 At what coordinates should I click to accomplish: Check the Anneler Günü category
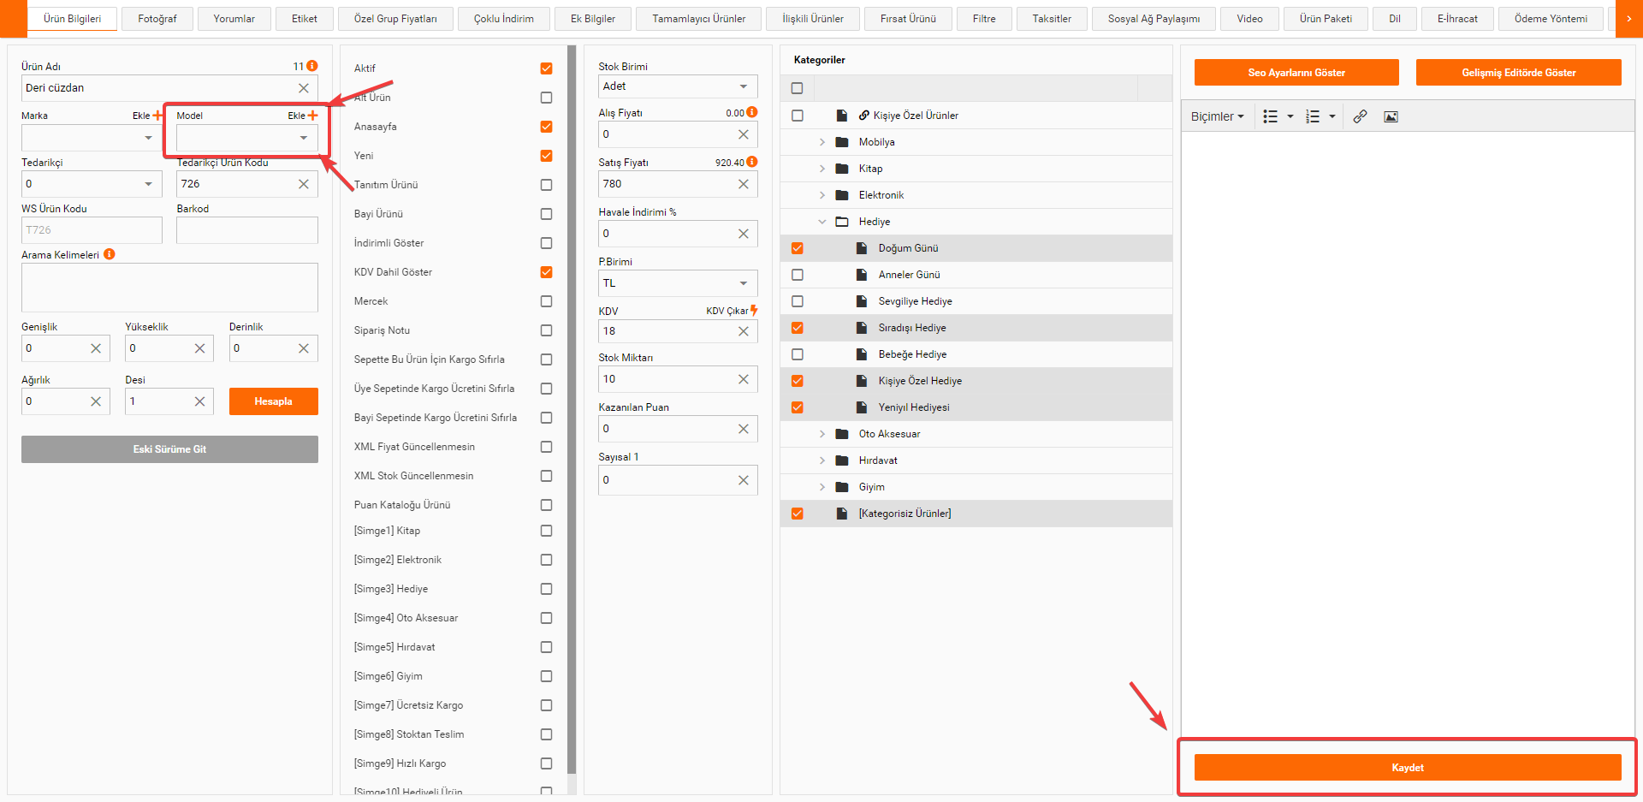tap(798, 275)
